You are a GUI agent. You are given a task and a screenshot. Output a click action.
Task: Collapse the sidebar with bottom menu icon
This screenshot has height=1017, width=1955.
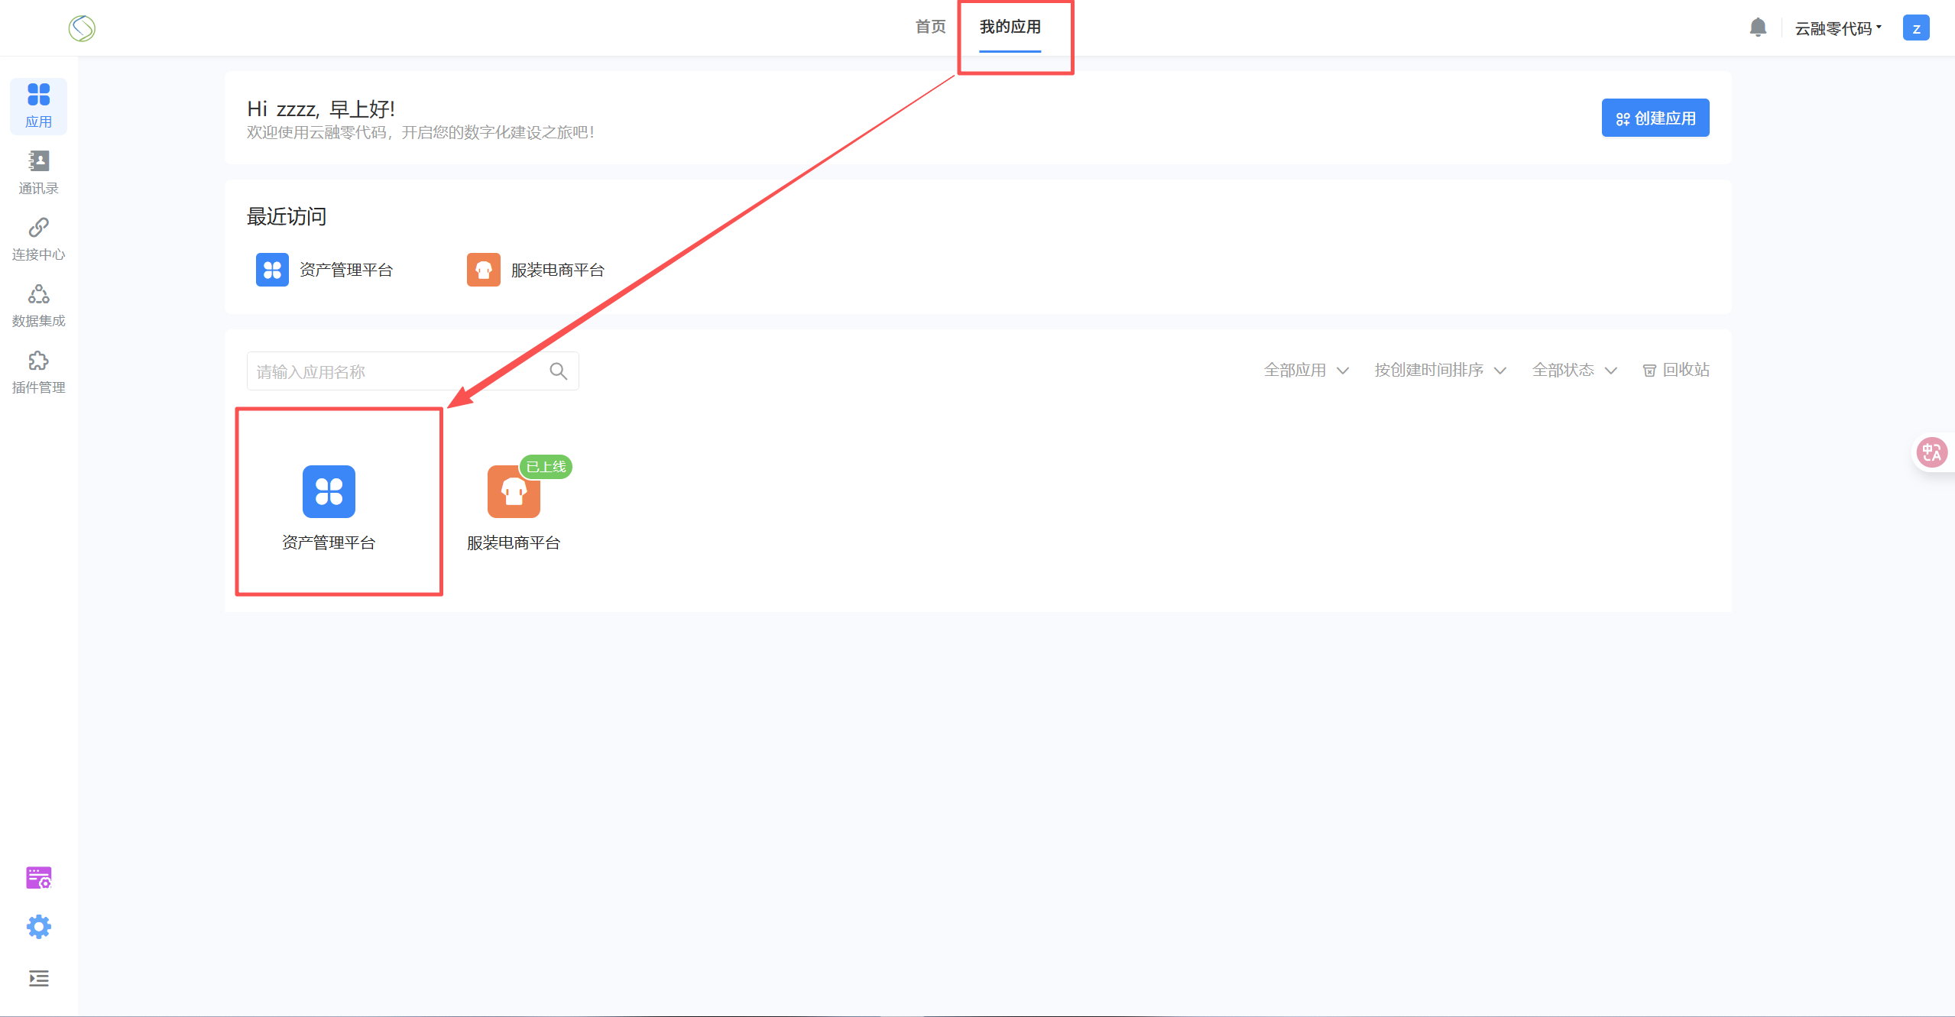point(38,978)
